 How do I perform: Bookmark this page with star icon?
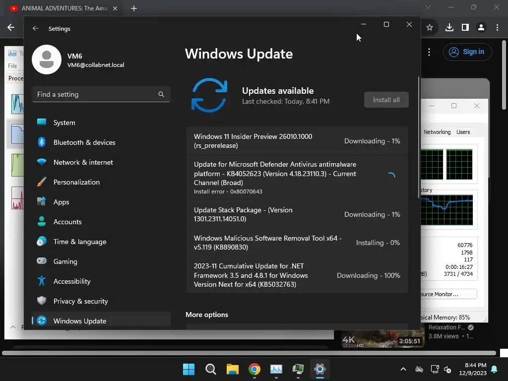point(430,28)
